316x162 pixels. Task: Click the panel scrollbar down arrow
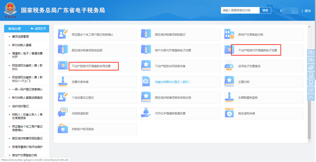[309, 141]
